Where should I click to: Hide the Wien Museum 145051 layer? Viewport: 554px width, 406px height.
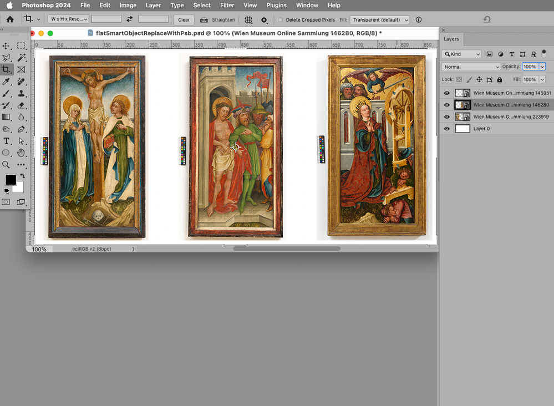[447, 93]
